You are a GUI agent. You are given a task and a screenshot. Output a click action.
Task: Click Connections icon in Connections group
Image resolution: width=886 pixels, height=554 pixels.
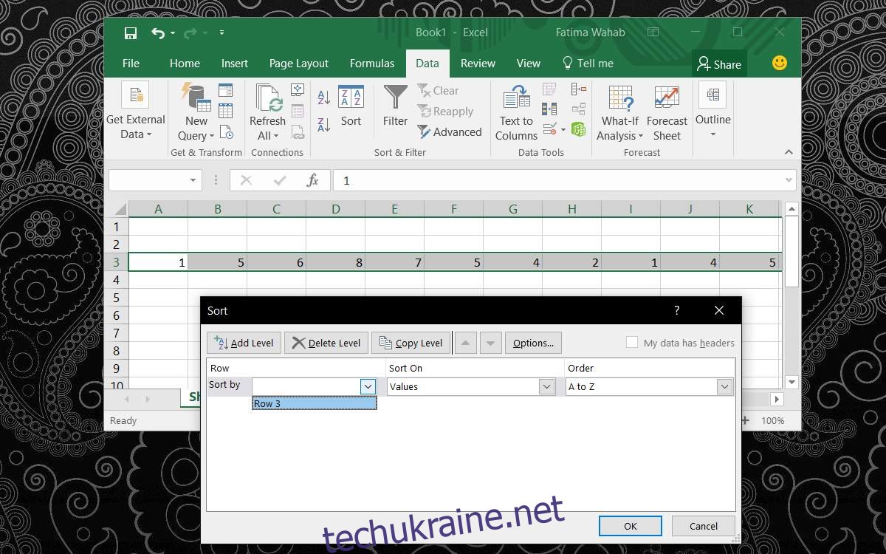click(298, 91)
